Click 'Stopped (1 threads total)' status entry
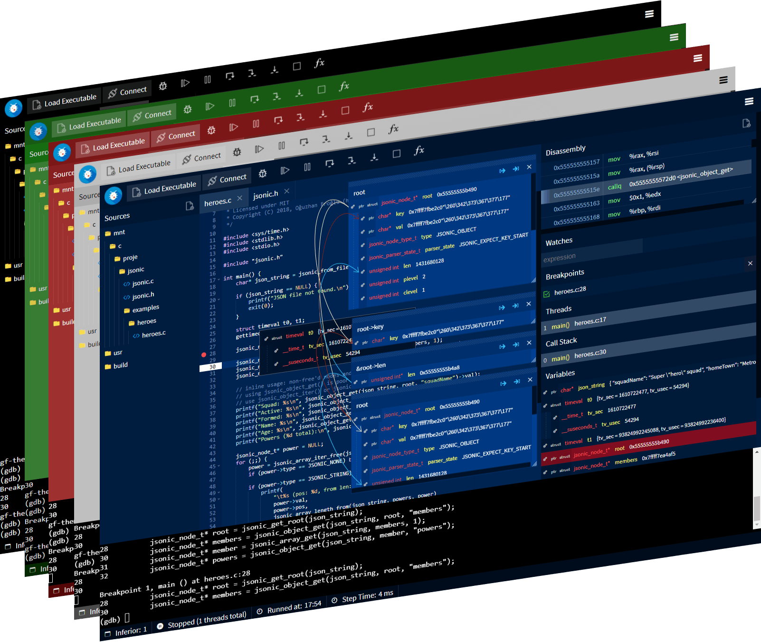Viewport: 761px width, 642px height. coord(202,621)
